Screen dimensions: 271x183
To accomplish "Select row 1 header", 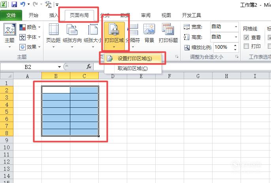I will tap(7, 83).
